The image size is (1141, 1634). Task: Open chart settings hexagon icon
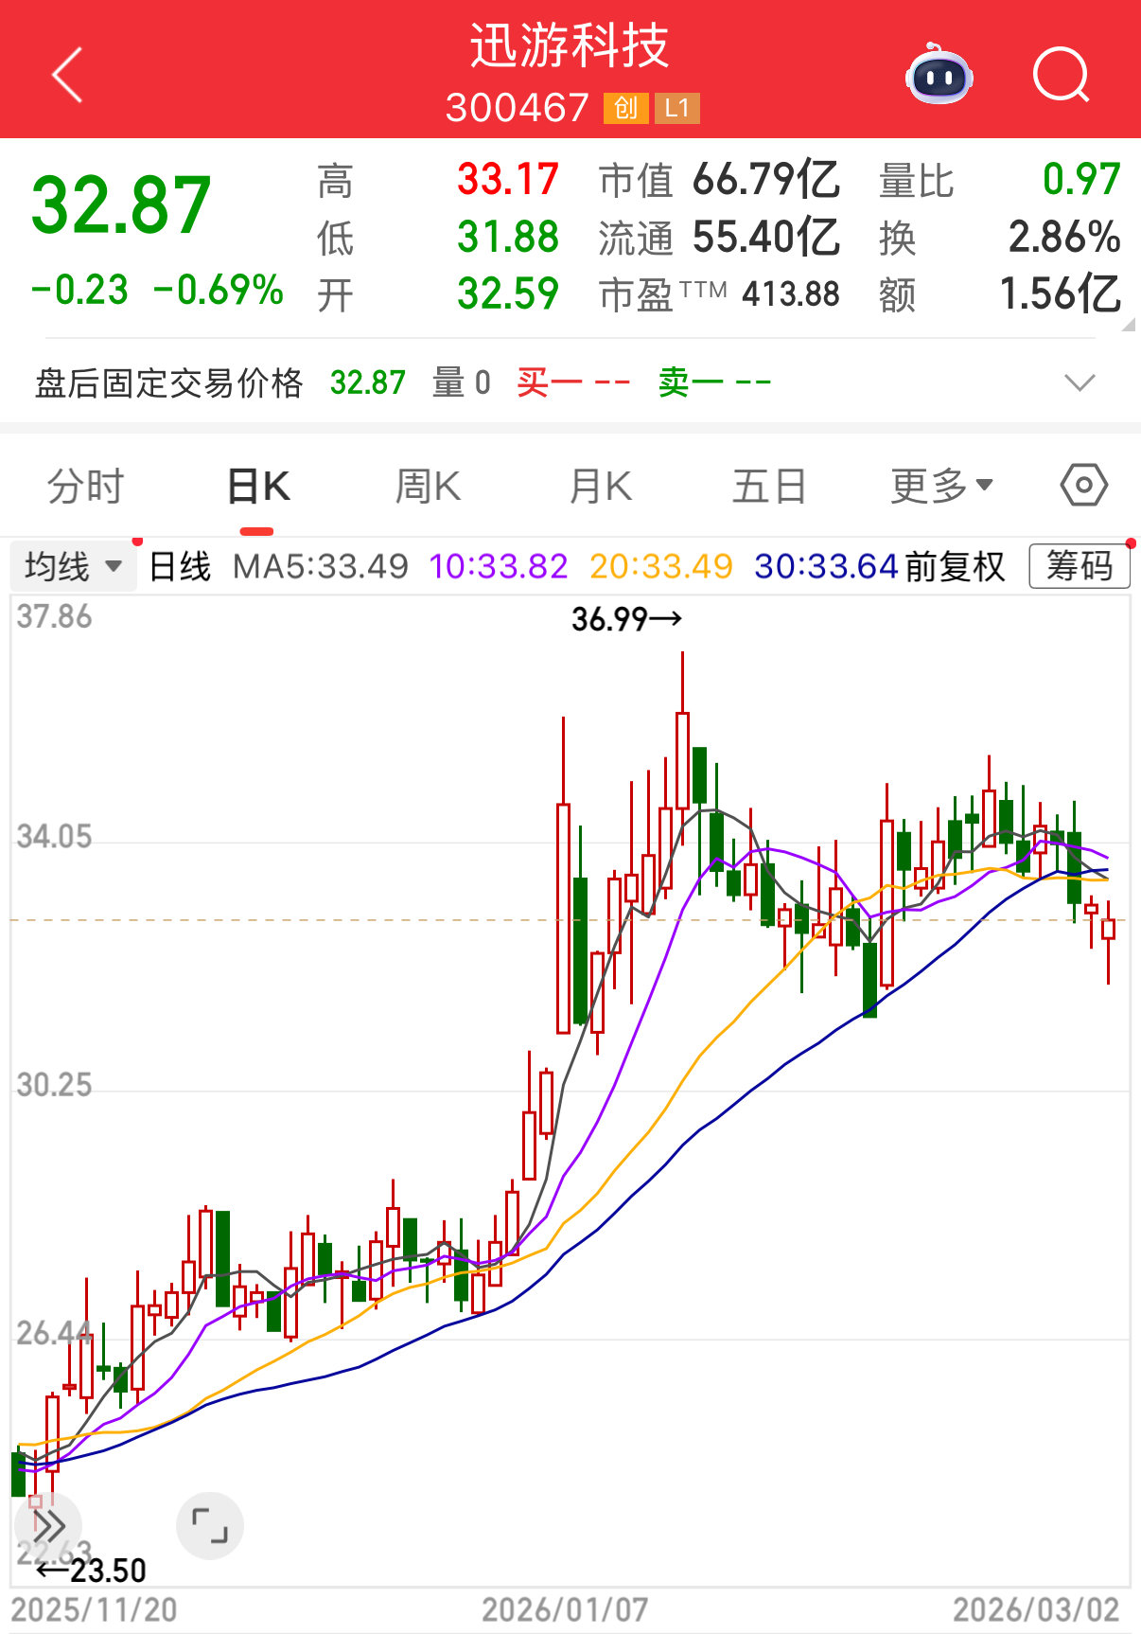pos(1083,486)
